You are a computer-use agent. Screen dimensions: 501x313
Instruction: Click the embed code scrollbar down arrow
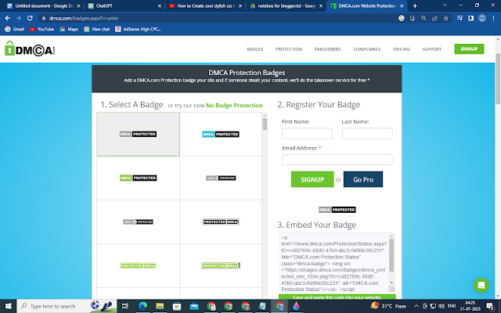(x=391, y=282)
